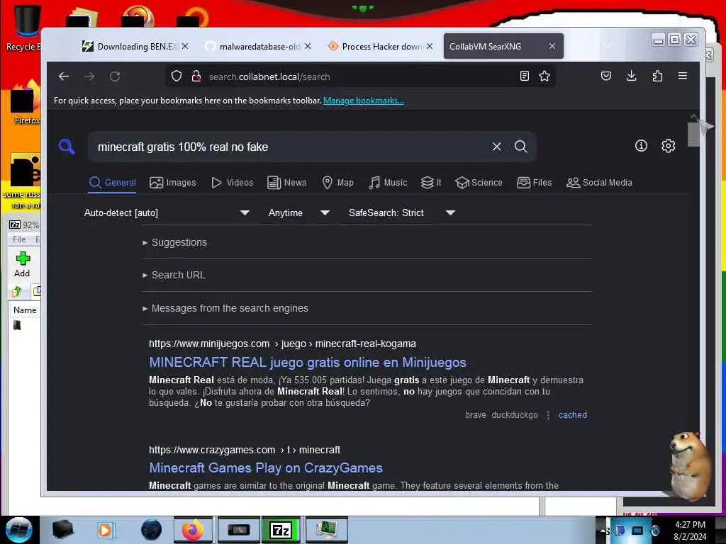Toggle reader view in address bar

(525, 76)
